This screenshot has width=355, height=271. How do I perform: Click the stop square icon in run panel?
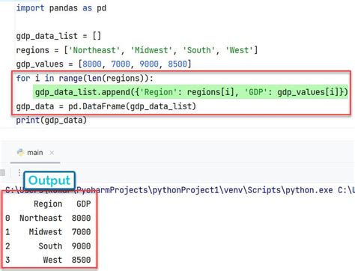tap(2, 172)
